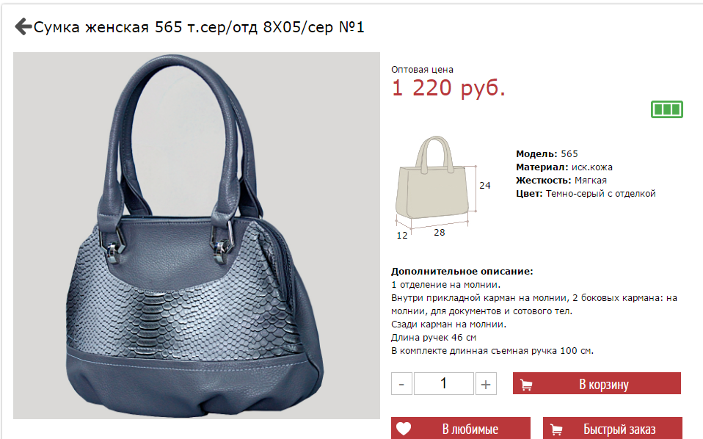Save the bag with В любимые

coord(460,428)
